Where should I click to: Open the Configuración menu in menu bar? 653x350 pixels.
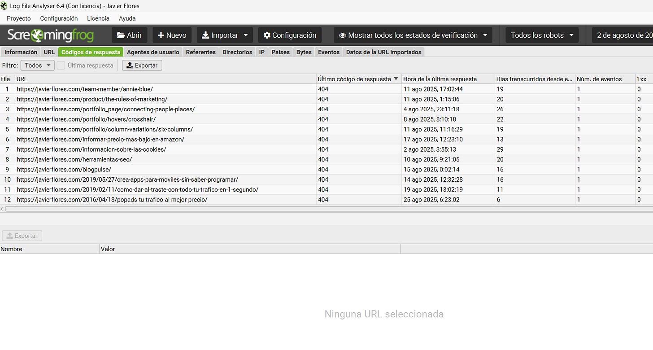pos(59,18)
